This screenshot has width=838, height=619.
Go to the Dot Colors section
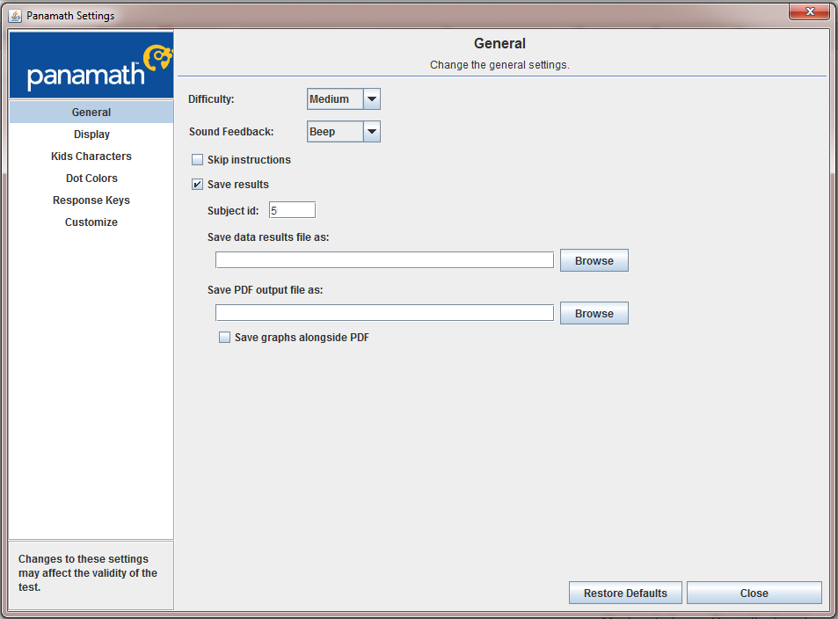[x=91, y=178]
